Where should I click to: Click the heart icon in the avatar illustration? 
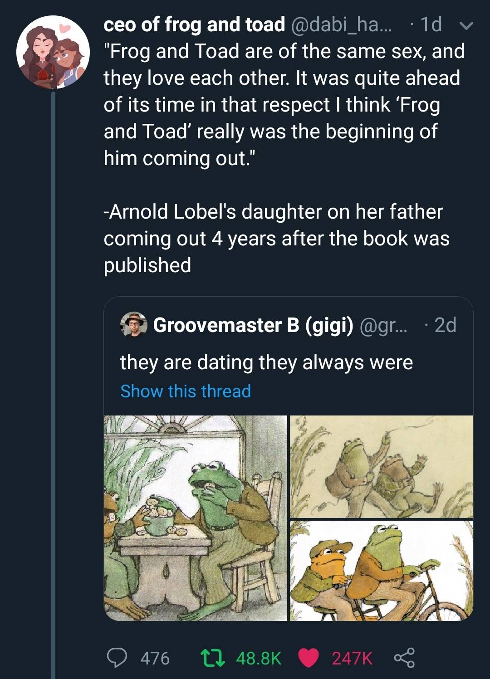(x=64, y=28)
